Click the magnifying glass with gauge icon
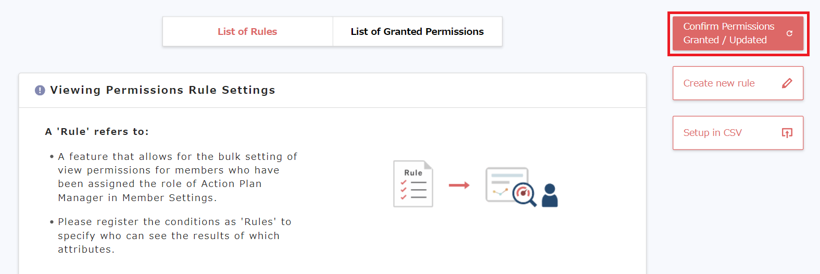 coord(524,194)
